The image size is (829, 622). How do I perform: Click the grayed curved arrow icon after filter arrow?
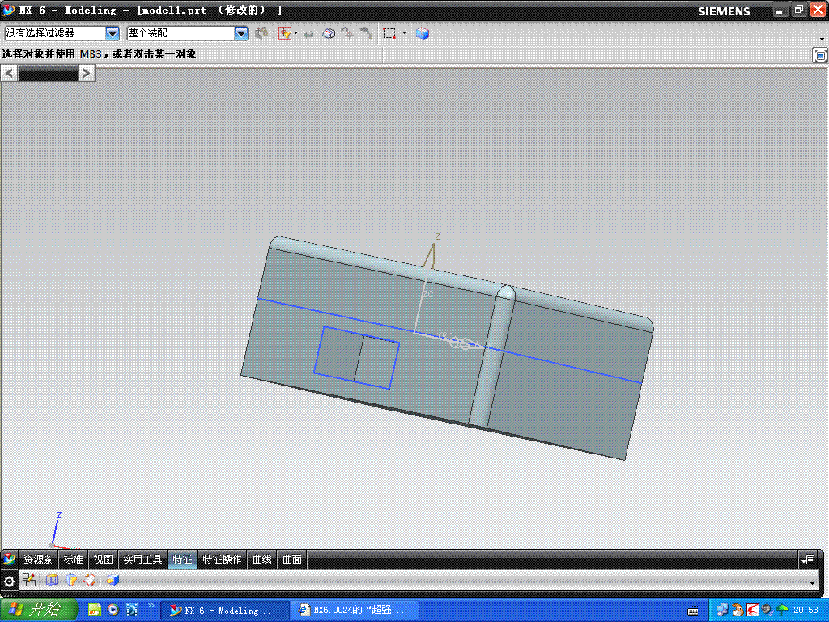click(x=308, y=34)
